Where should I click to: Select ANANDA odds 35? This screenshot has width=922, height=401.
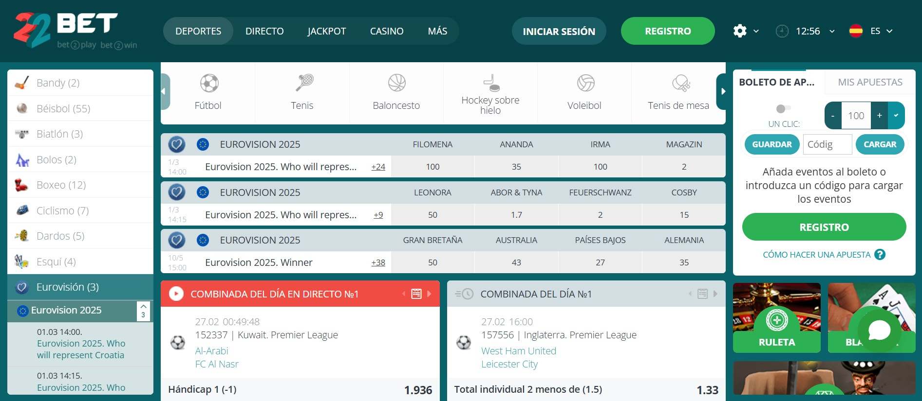[x=516, y=167]
